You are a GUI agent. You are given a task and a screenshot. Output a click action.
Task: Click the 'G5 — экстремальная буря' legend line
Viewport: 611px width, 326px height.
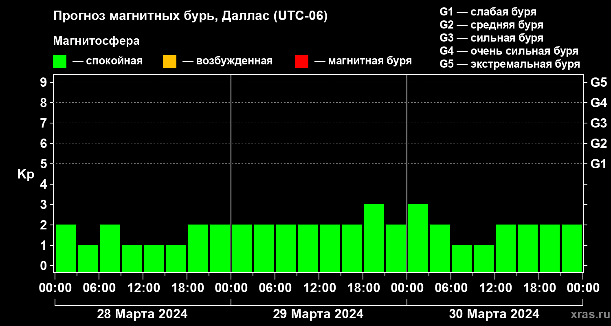point(510,64)
